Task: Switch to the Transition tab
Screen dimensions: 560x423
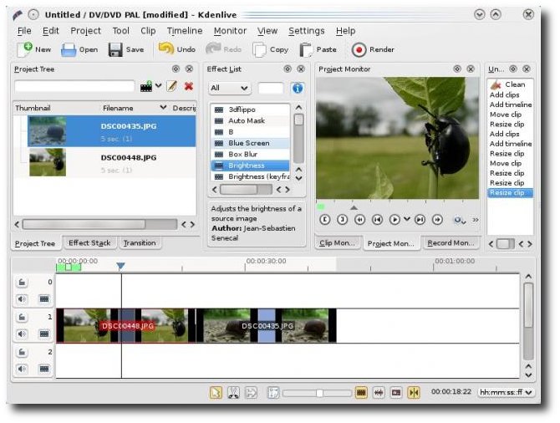Action: pyautogui.click(x=140, y=243)
